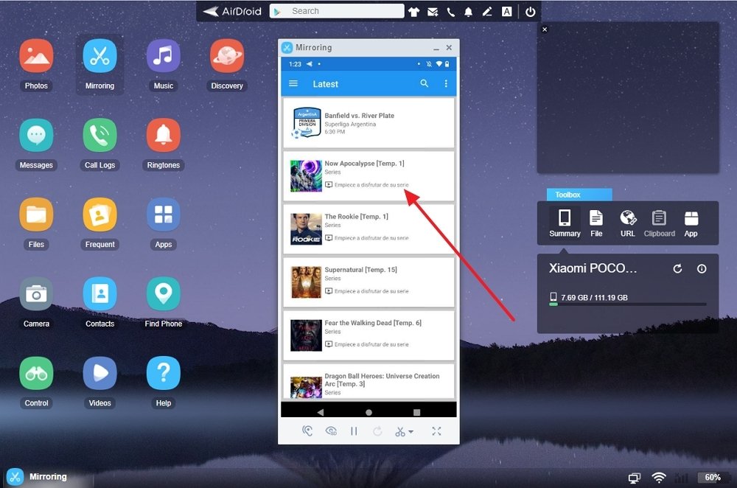Image resolution: width=737 pixels, height=488 pixels.
Task: Click the Wi-Fi signal icon in status bar
Action: pyautogui.click(x=658, y=478)
